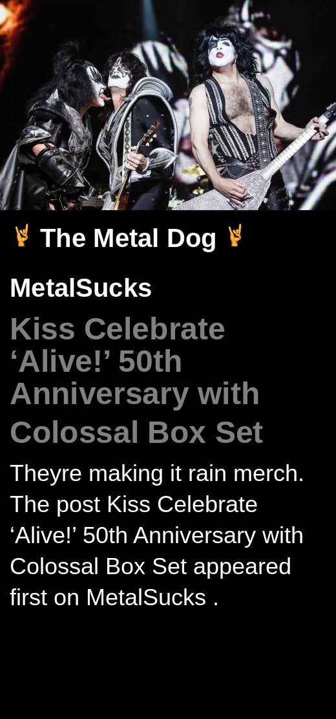Click the right rock-hand horns emoji
This screenshot has width=336, height=719.
point(235,236)
